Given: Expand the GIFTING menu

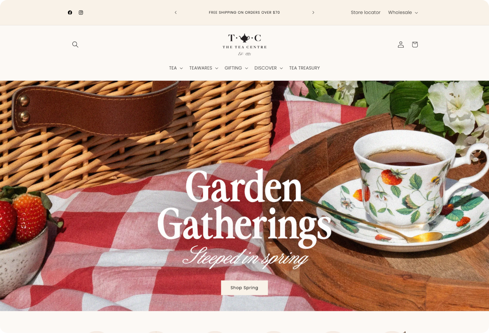Looking at the screenshot, I should point(236,68).
